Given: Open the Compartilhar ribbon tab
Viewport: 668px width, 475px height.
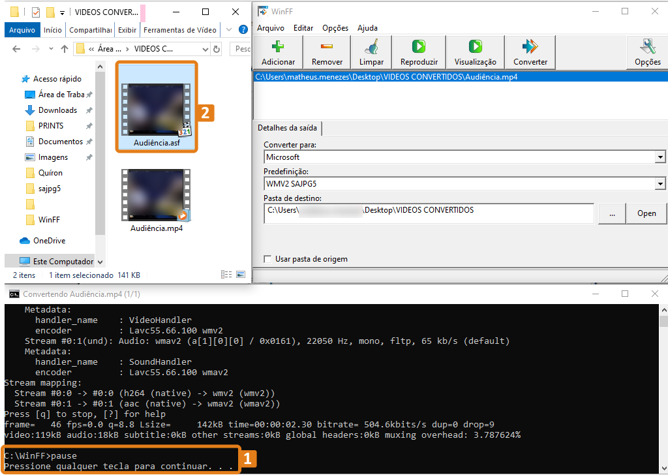Looking at the screenshot, I should point(90,30).
